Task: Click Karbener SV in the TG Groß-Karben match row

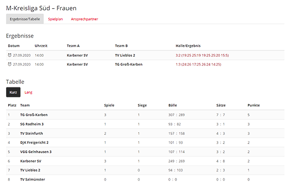Action: coord(77,65)
